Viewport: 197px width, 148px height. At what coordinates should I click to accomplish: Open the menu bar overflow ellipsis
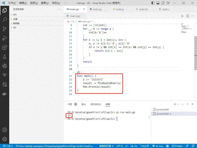(65, 3)
